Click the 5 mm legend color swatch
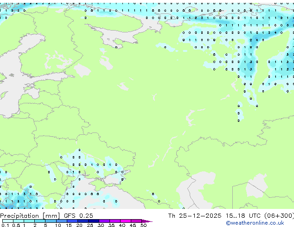The width and height of the screenshot is (294, 227). click(x=51, y=221)
